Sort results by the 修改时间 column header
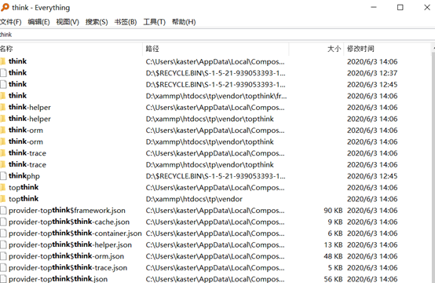This screenshot has width=435, height=283. (387, 49)
